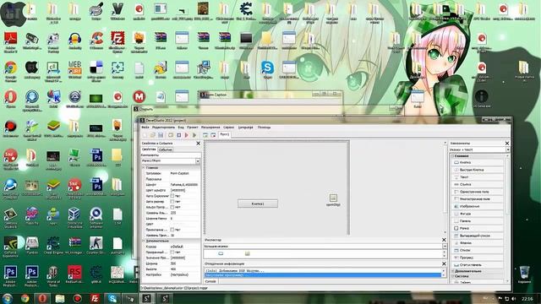Screen dimensions: 541x304
Task: Click the blue square toolbar icon beside red arrow
Action: tap(178, 135)
